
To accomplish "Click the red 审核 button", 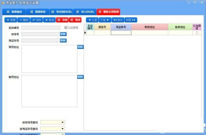I will [62, 20].
